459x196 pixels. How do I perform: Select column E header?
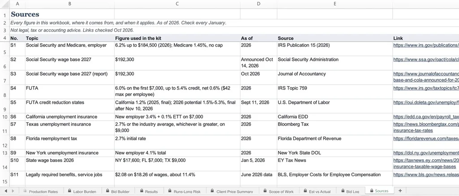334,4
